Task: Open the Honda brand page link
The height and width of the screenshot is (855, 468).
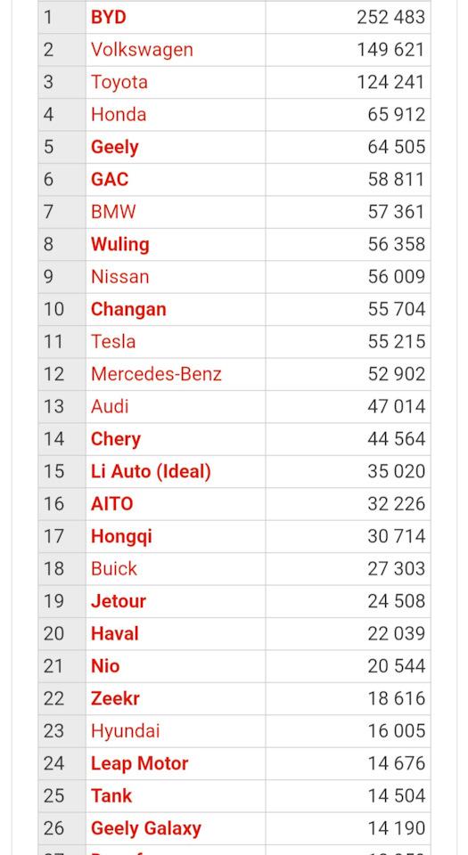Action: (x=119, y=115)
